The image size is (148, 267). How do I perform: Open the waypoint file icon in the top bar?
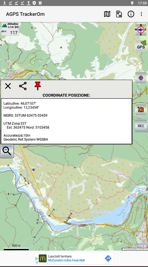[x=119, y=14]
